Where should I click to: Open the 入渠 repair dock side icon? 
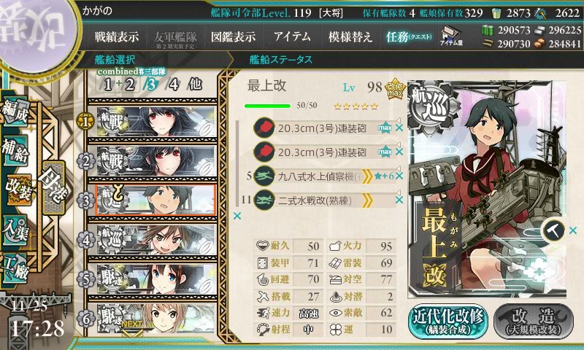click(x=15, y=230)
